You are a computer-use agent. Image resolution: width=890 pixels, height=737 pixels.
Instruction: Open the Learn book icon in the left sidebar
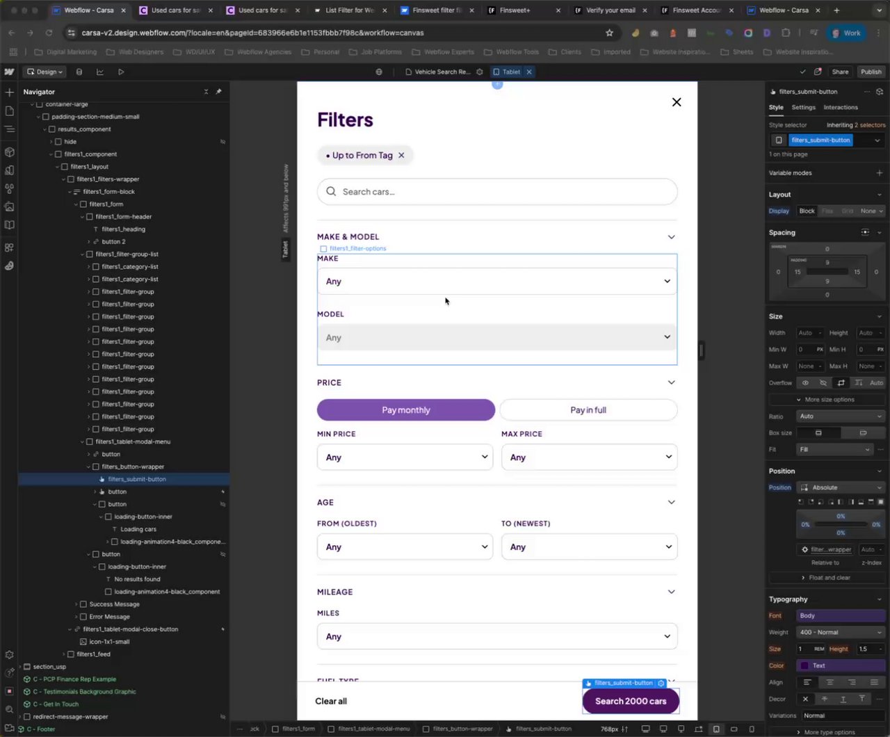9,225
